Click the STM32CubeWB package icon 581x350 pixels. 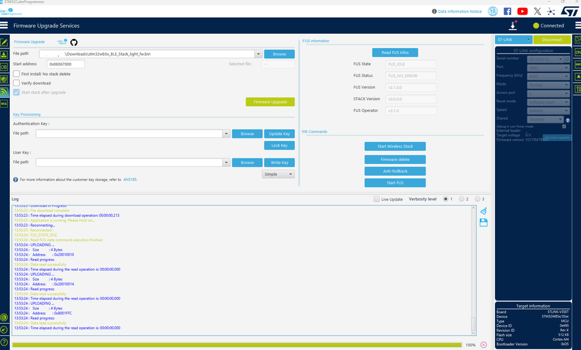click(x=62, y=42)
